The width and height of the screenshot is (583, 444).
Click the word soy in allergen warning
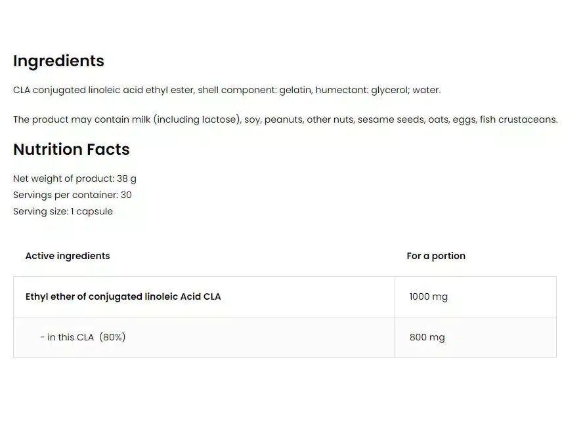tap(251, 119)
